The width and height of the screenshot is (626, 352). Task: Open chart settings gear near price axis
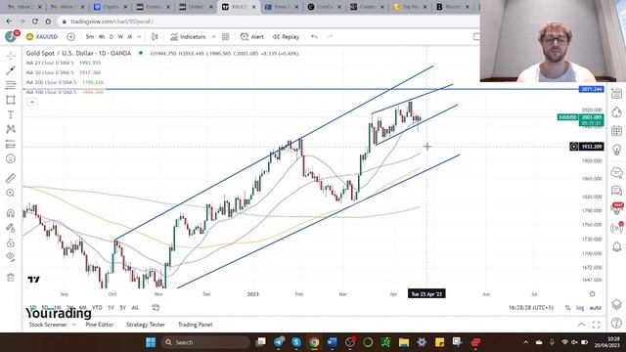(592, 293)
